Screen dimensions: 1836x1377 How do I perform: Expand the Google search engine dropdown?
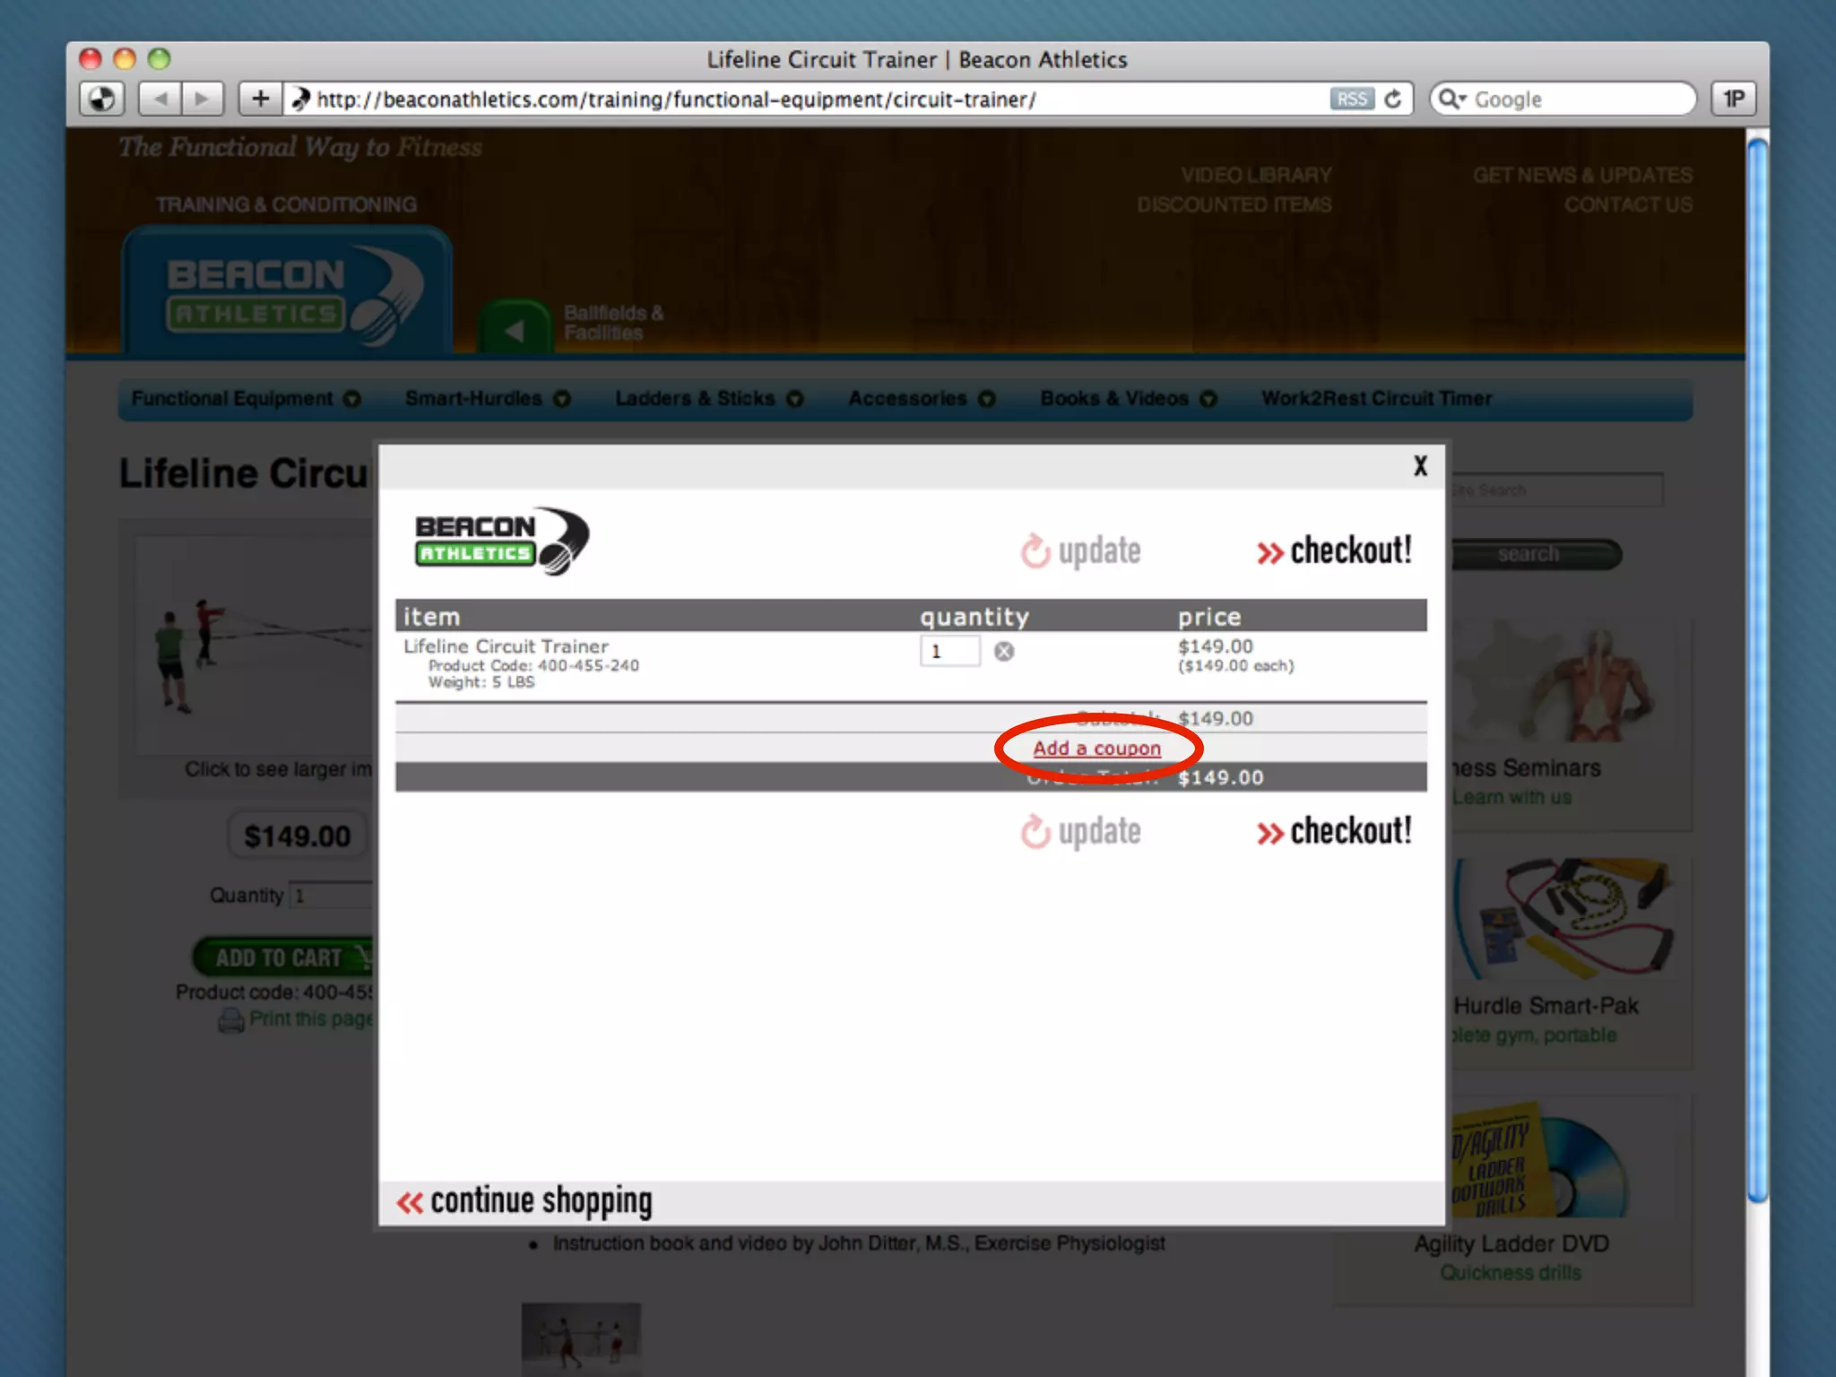click(x=1452, y=99)
